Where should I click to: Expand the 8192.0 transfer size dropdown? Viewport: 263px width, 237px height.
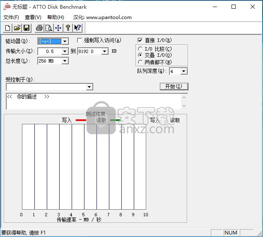104,51
